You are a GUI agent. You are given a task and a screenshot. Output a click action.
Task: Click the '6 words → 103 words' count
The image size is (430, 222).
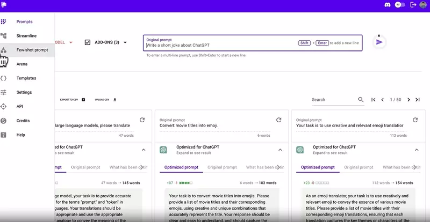click(259, 183)
